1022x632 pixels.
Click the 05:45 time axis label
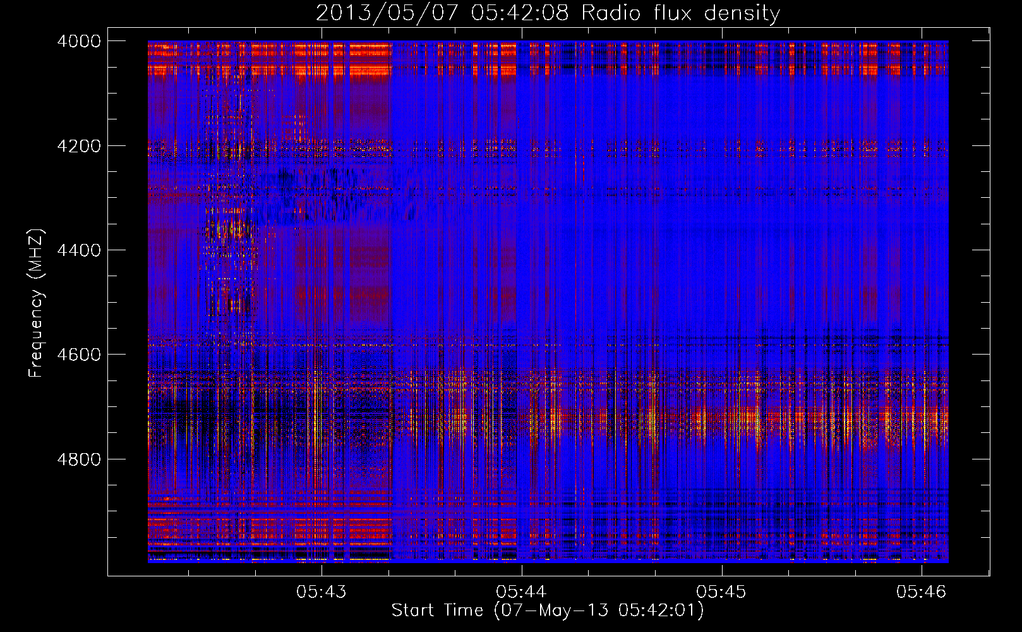pyautogui.click(x=721, y=592)
